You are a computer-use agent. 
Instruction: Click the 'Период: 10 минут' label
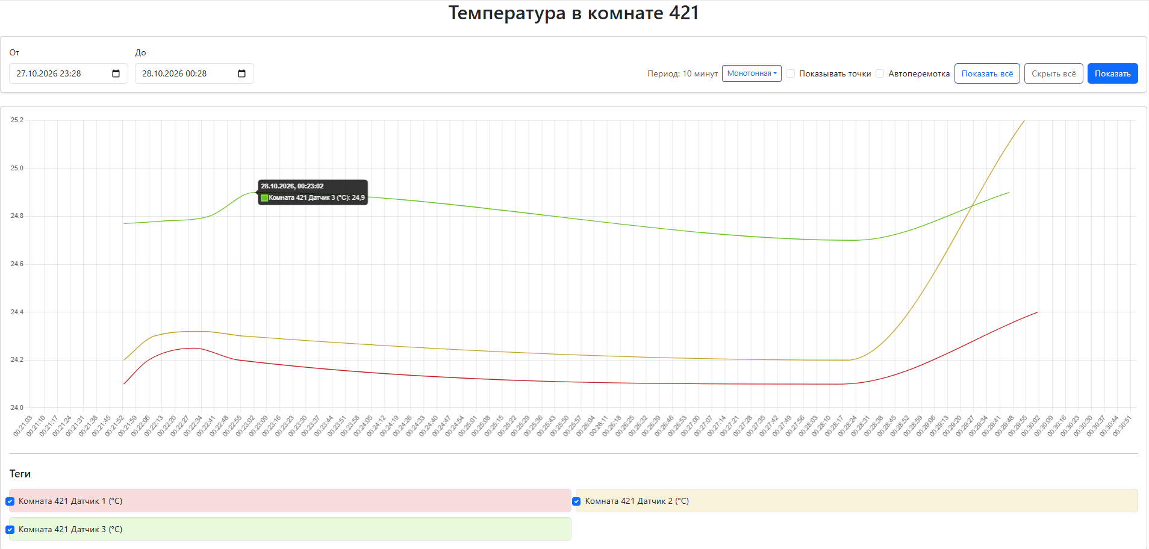[682, 73]
